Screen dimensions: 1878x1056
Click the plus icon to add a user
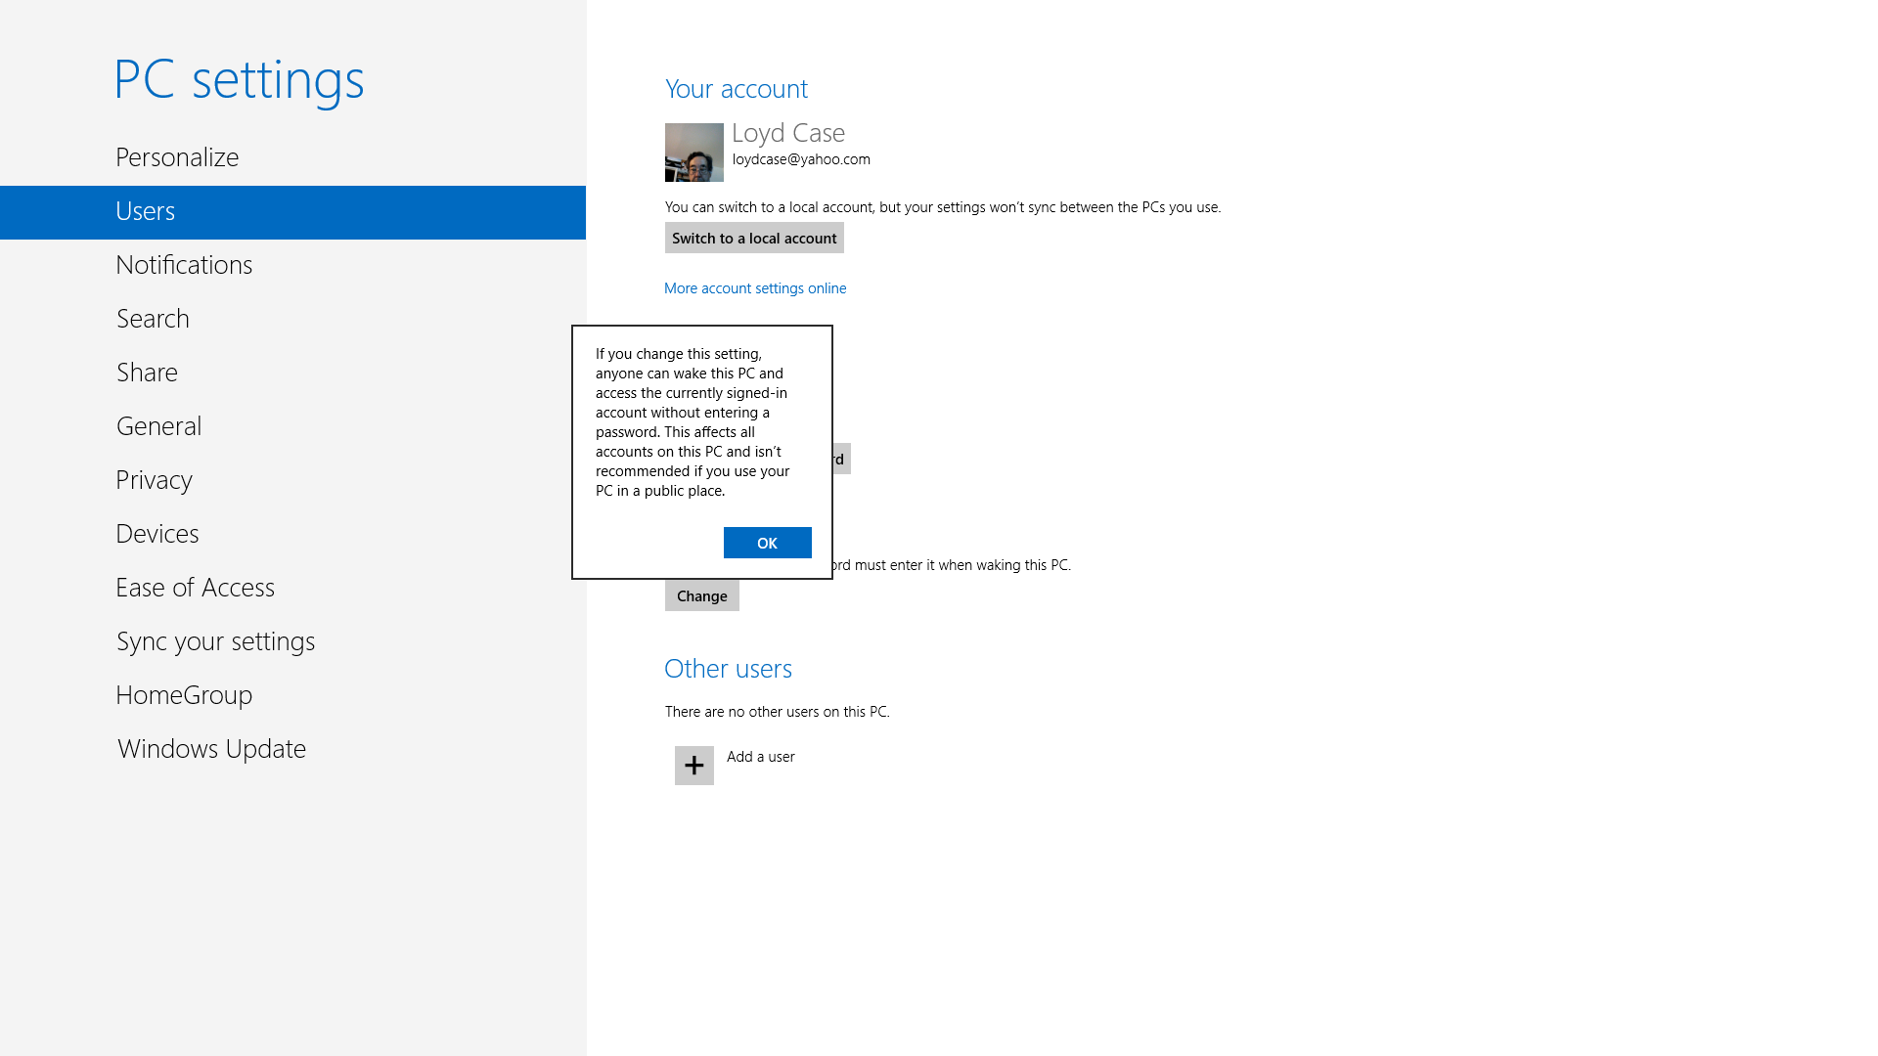[x=693, y=765]
